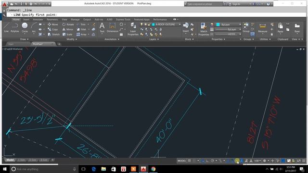The height and width of the screenshot is (173, 308).
Task: Expand the Modify panel
Action: (x=72, y=39)
